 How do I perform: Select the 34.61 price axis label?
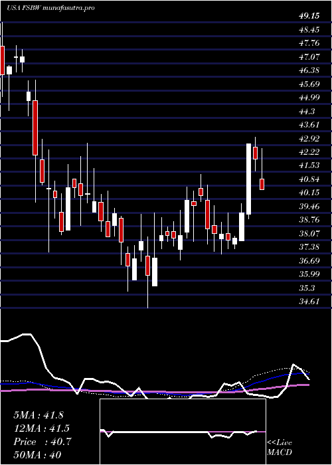309,302
